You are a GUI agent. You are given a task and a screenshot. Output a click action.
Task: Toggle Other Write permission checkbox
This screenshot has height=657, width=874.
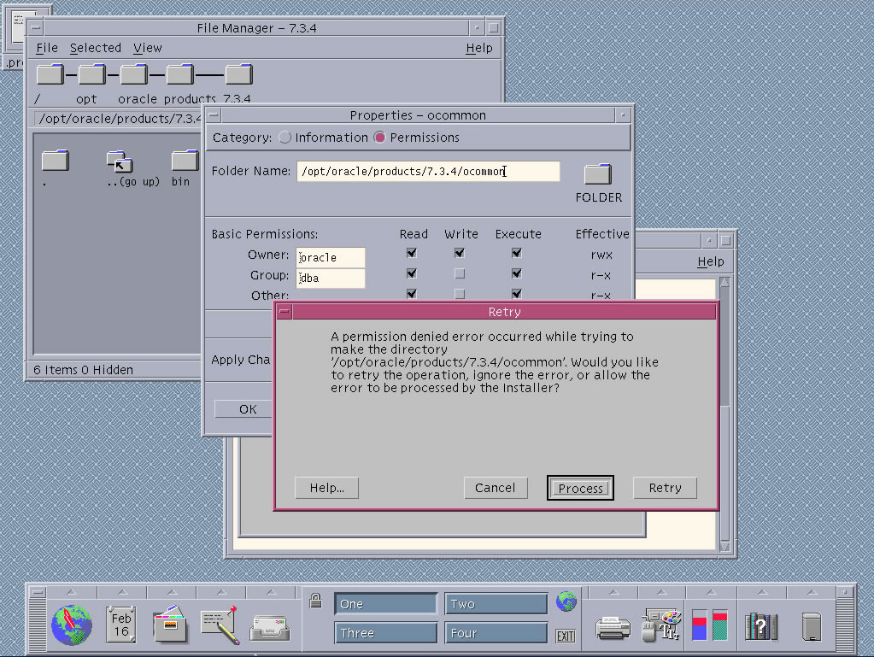pos(460,294)
